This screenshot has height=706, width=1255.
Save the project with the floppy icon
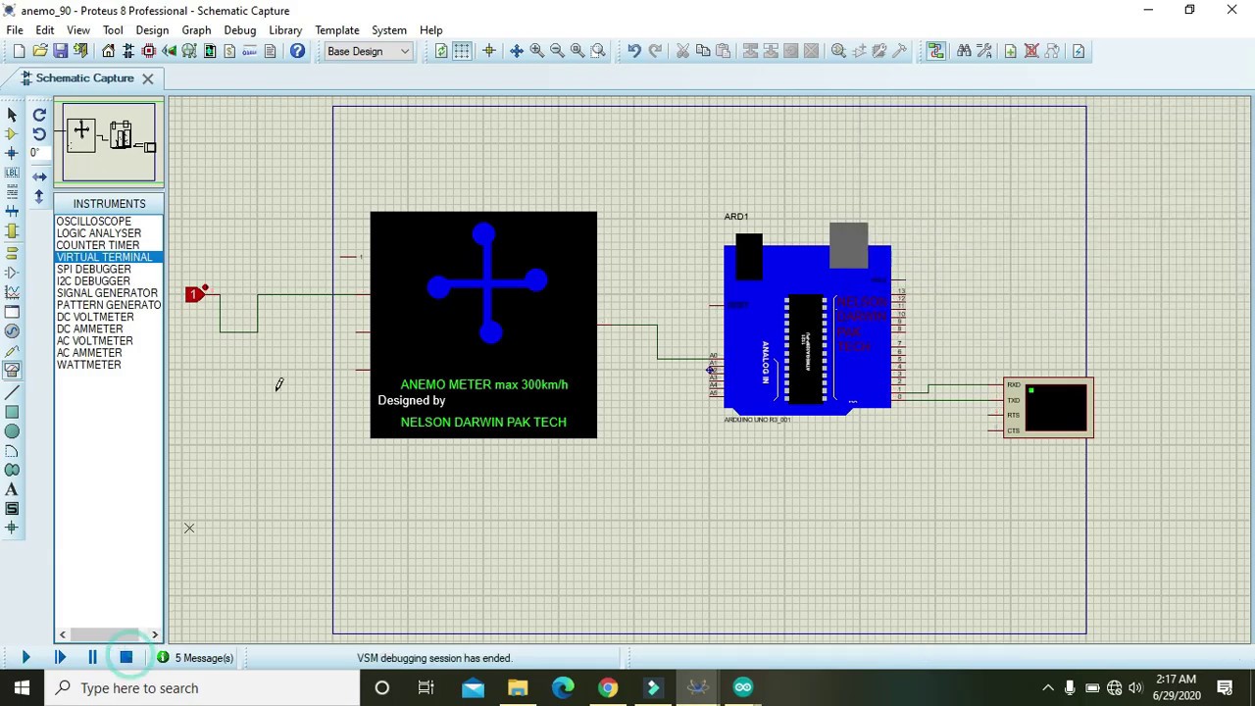point(61,51)
